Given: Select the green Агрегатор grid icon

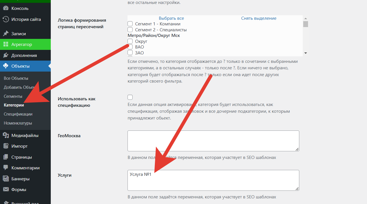Looking at the screenshot, I should coord(6,45).
